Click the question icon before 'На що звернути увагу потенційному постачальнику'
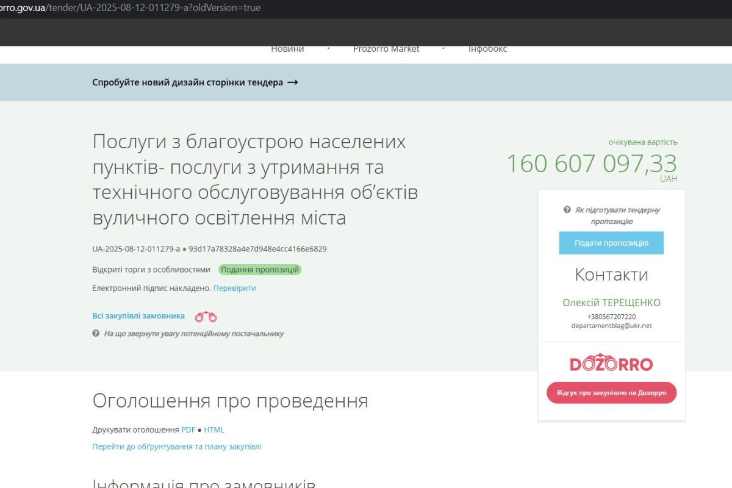This screenshot has width=732, height=488. tap(95, 334)
